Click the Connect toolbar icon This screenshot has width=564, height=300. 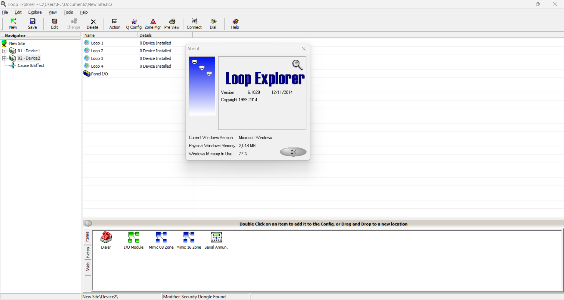[x=194, y=24]
